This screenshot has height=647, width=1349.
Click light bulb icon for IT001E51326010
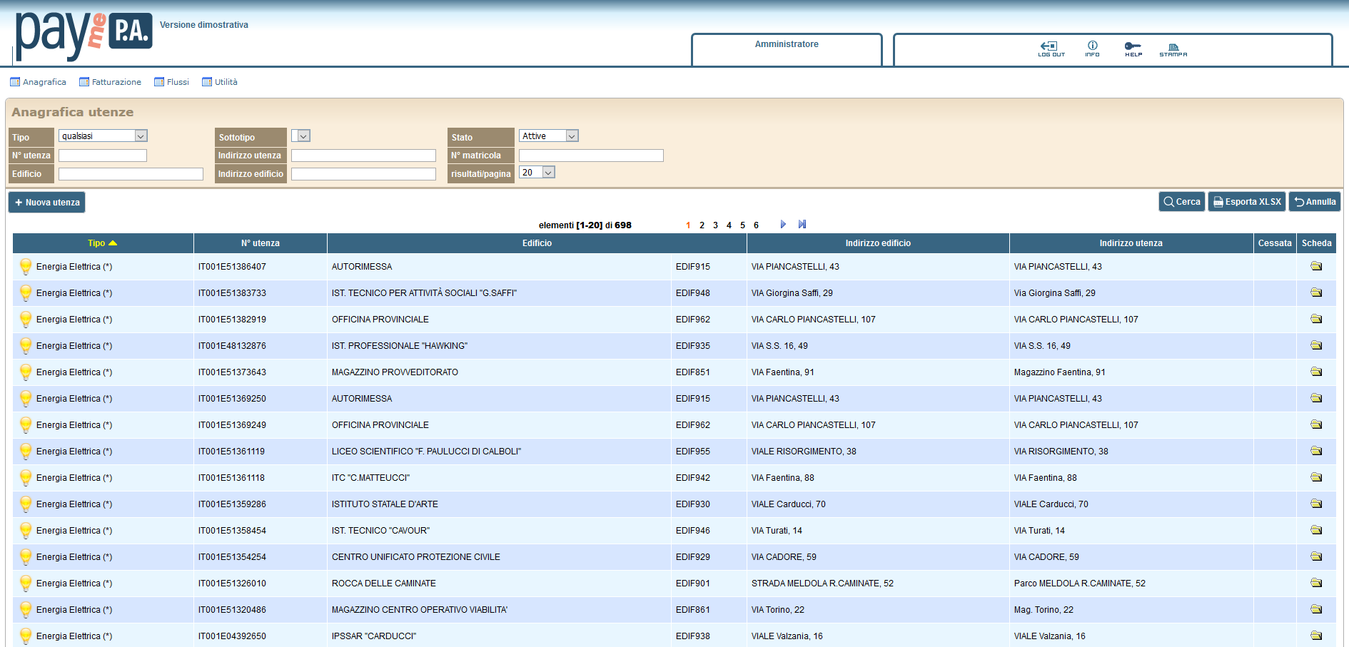point(26,584)
